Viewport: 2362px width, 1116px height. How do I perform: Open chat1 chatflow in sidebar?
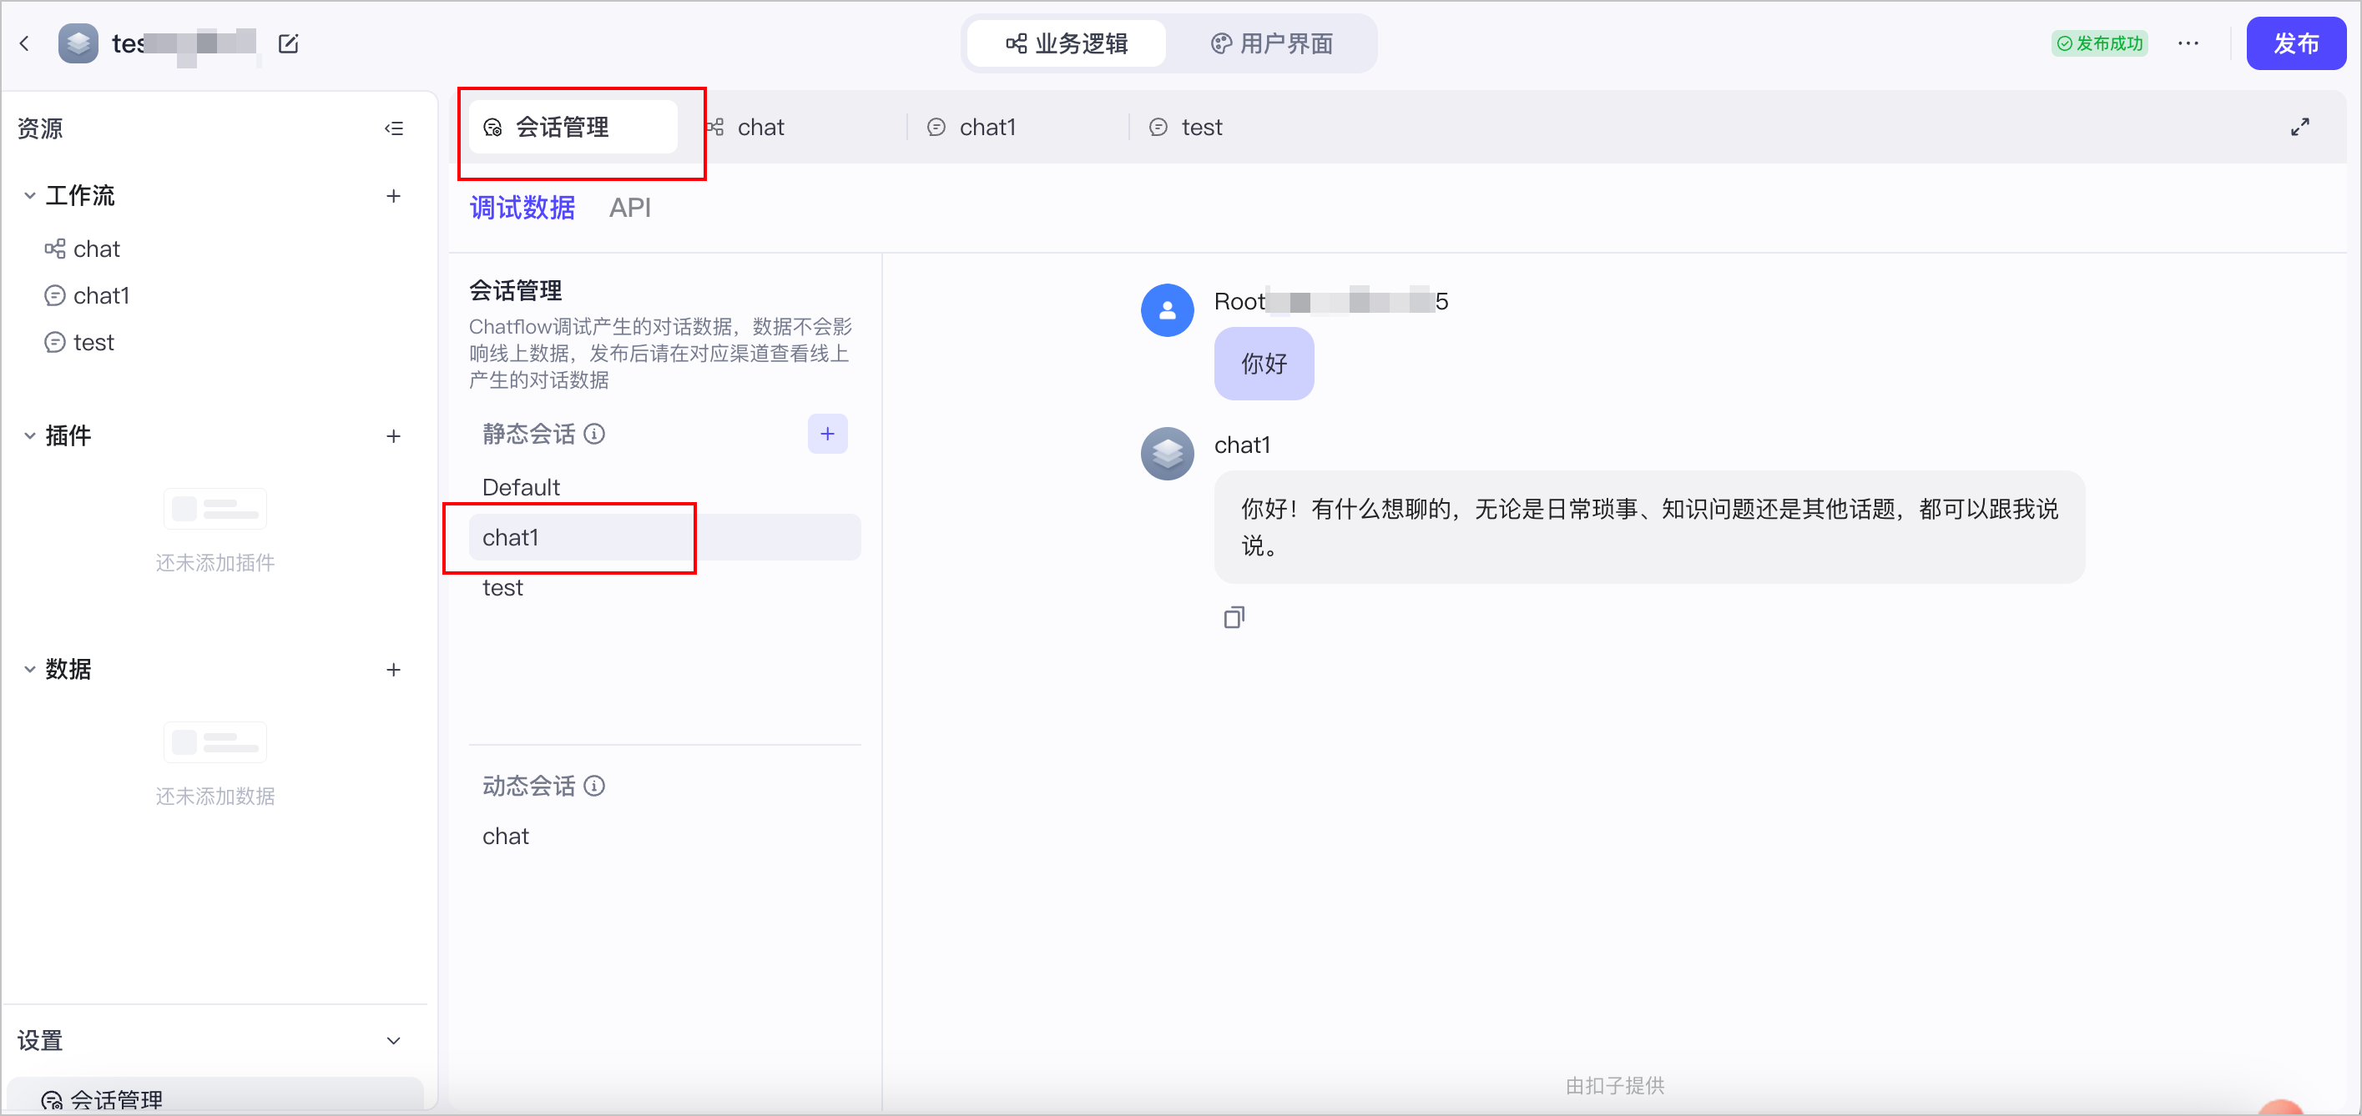click(215, 296)
